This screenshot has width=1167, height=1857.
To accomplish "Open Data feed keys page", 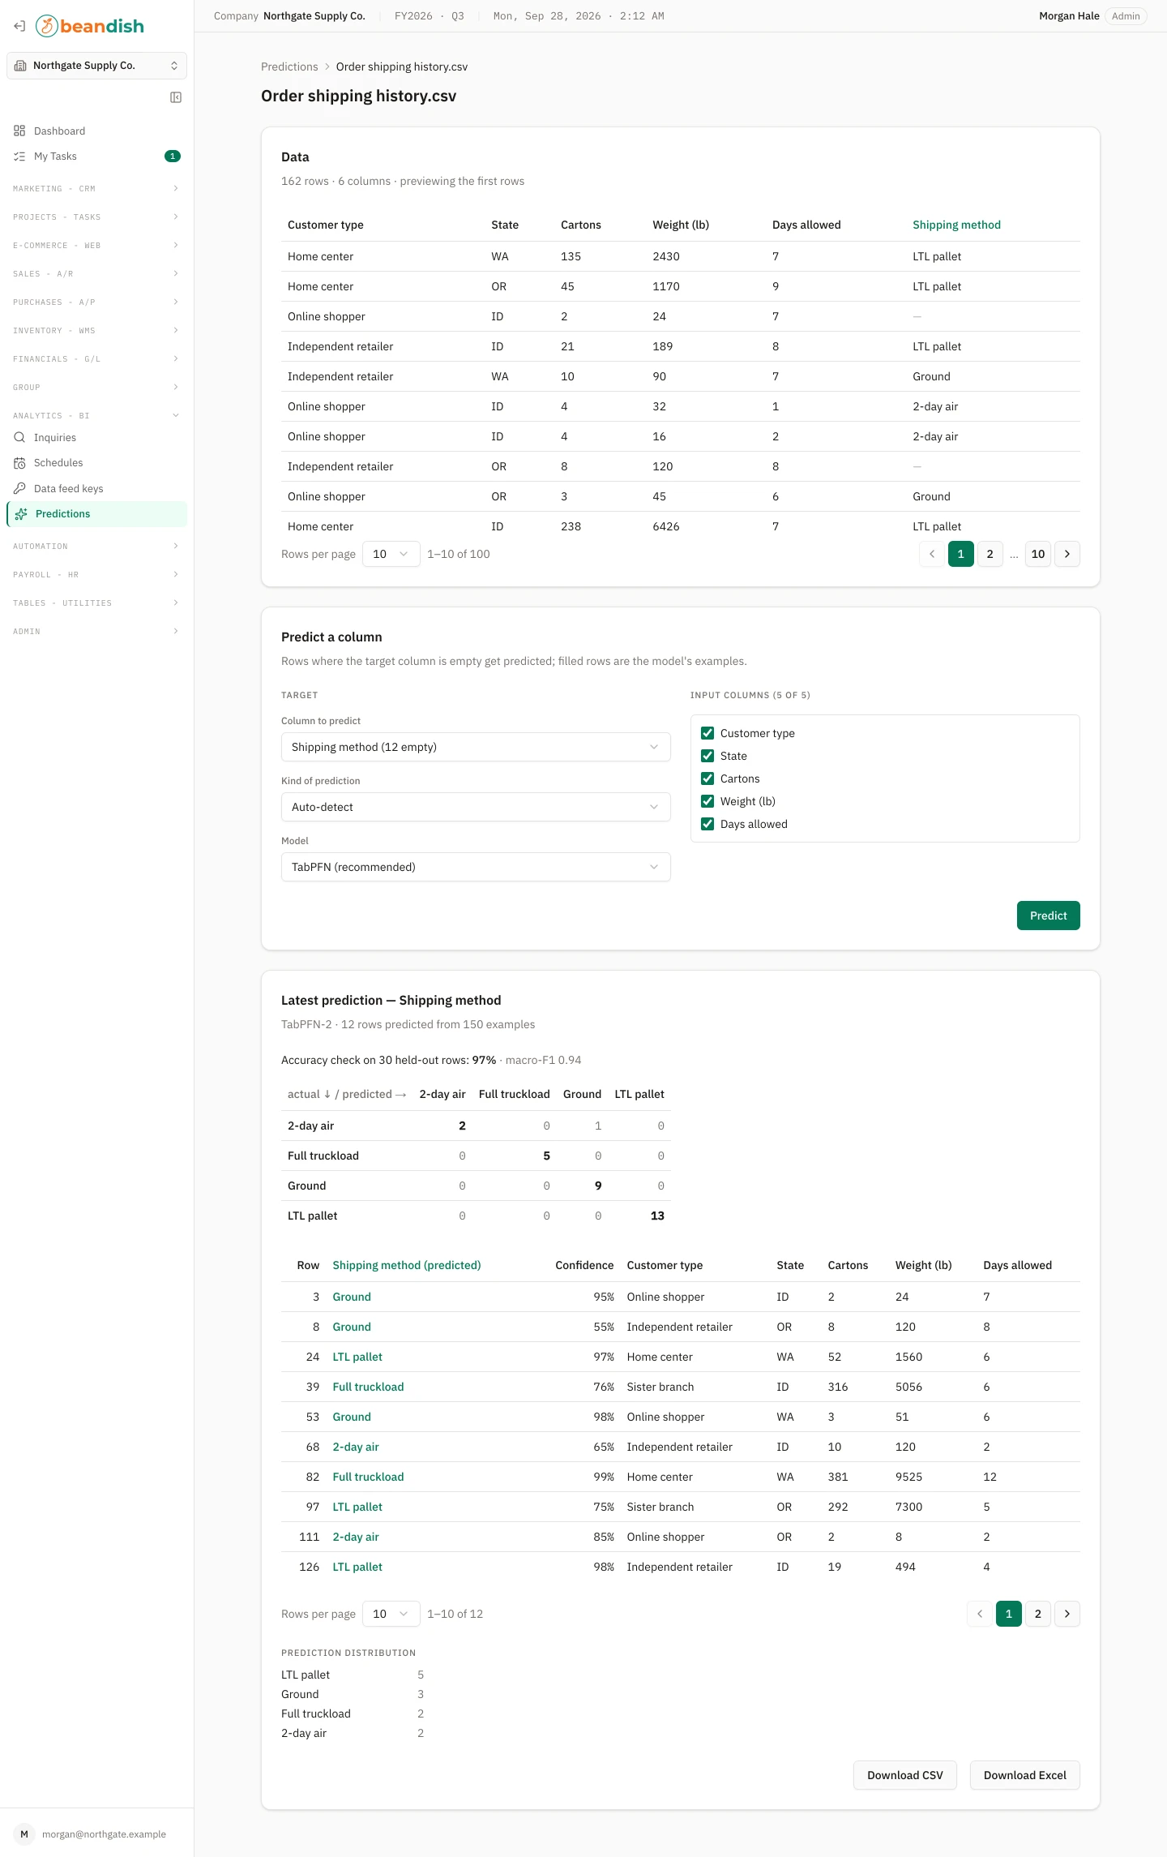I will 96,488.
